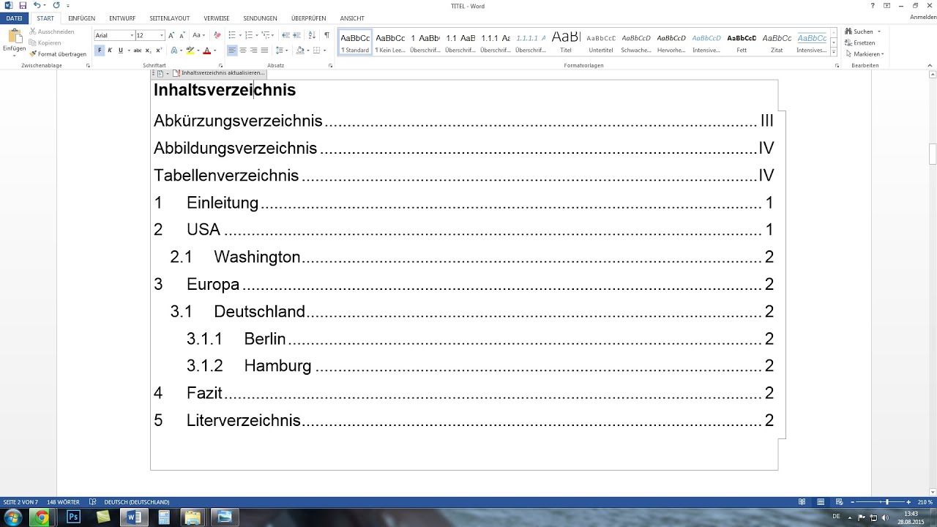
Task: Switch to the SEITENLAYOUT tab
Action: click(x=169, y=18)
